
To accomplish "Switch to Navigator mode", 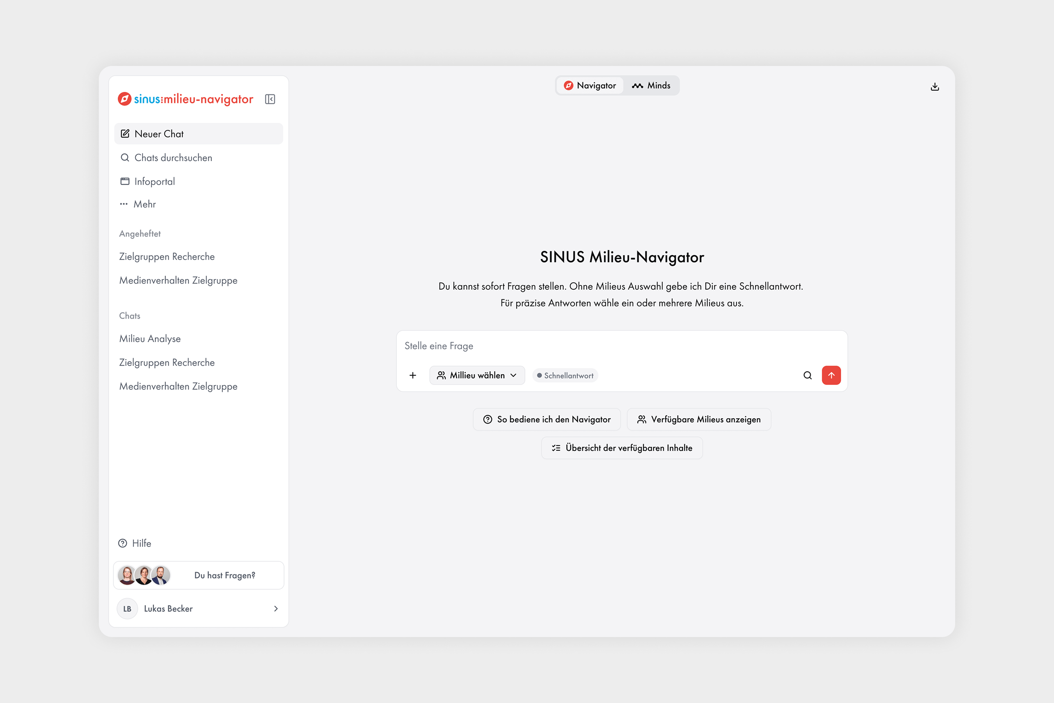I will point(590,86).
